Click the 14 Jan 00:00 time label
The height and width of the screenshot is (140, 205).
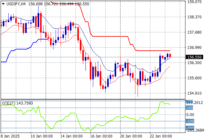pyautogui.click(x=71, y=136)
